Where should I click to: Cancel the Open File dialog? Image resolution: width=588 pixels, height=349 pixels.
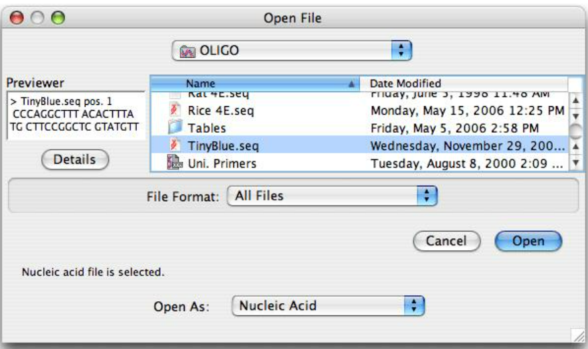tap(446, 241)
